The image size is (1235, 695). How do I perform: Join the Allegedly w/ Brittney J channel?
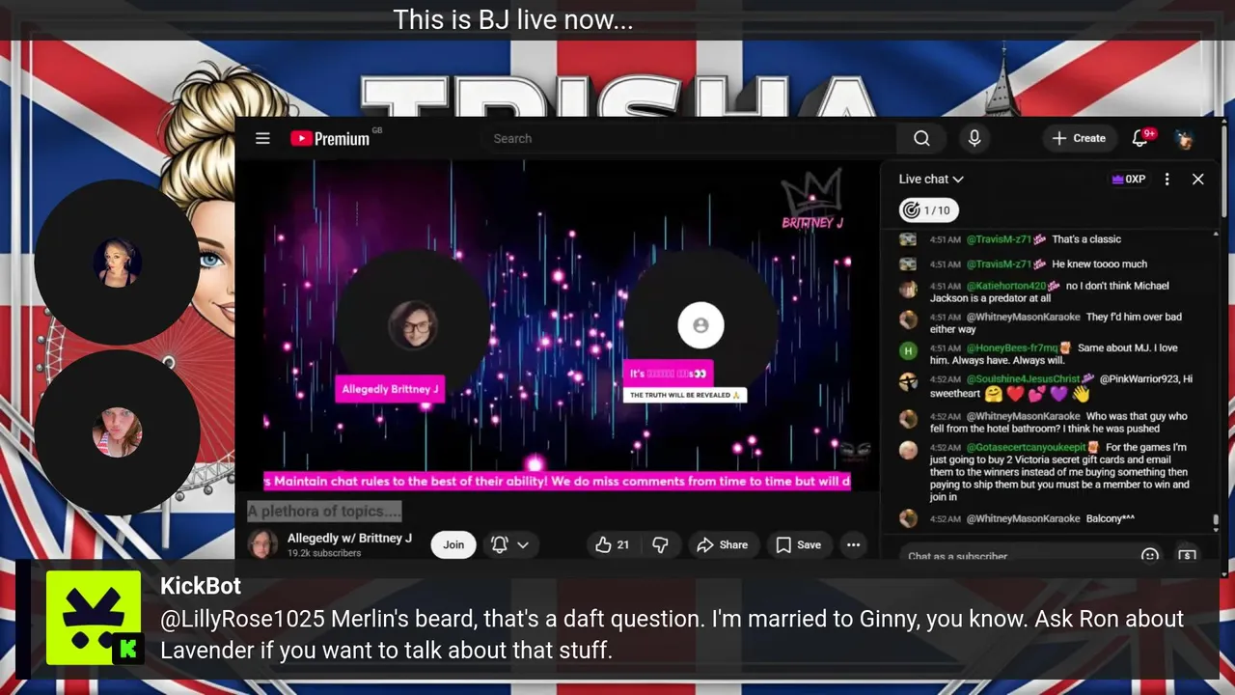[453, 544]
